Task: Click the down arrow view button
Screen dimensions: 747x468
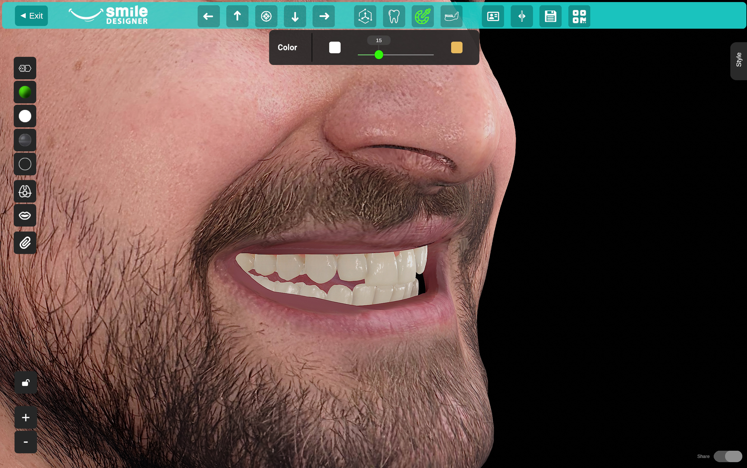Action: [295, 16]
